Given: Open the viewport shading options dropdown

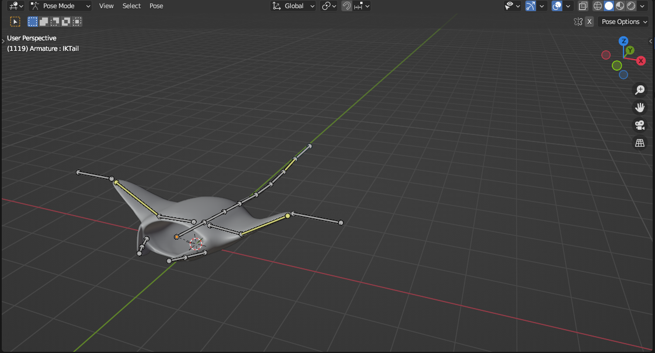Looking at the screenshot, I should pos(643,6).
